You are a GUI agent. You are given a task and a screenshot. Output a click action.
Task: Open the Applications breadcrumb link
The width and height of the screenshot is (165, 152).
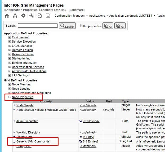(x=97, y=16)
